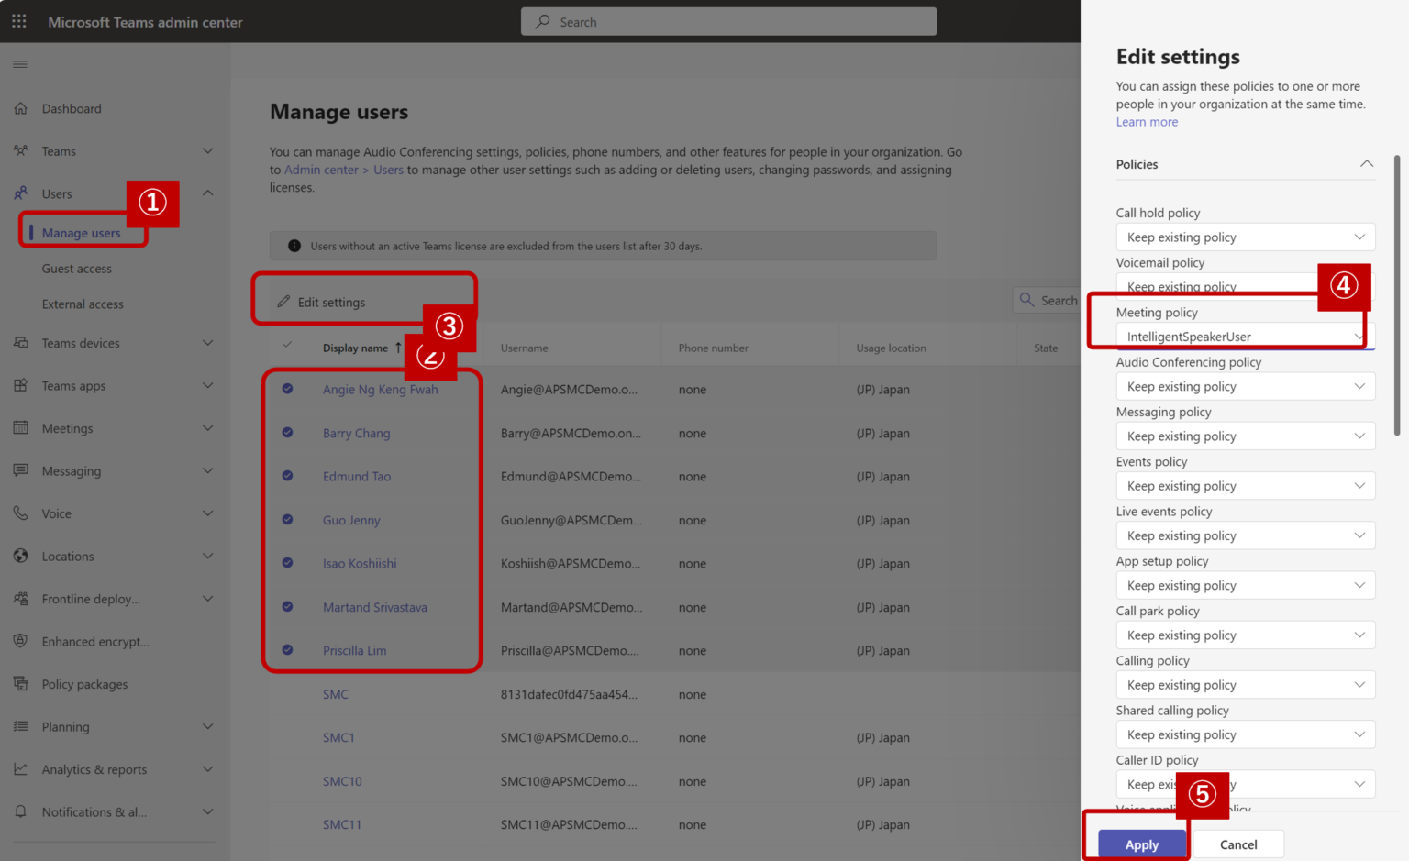Open the app launcher waffle icon
1409x861 pixels.
click(19, 21)
